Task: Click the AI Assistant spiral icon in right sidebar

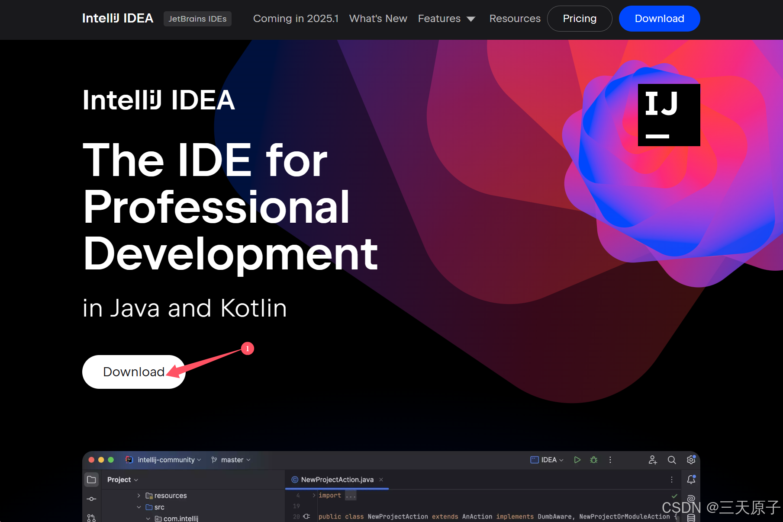Action: pos(691,499)
